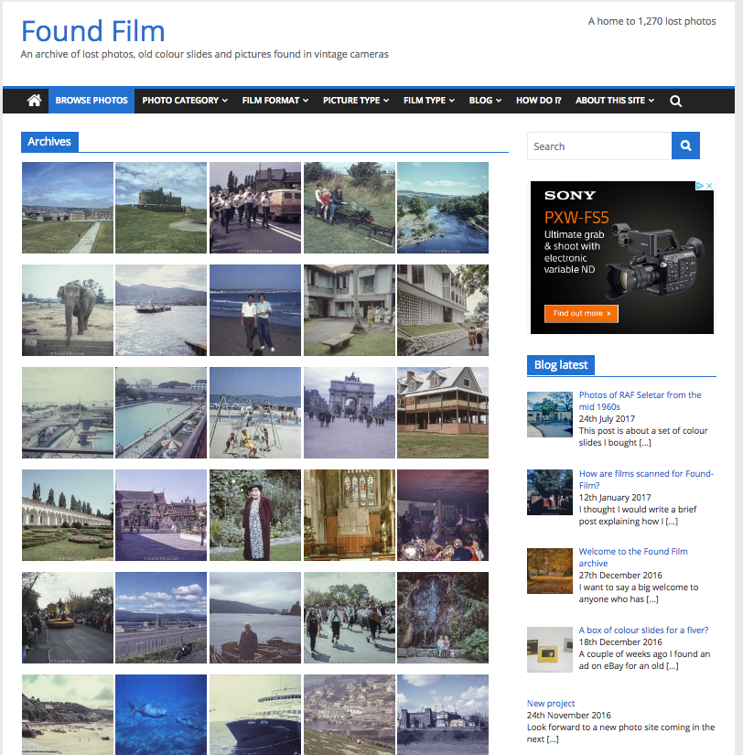The height and width of the screenshot is (755, 743).
Task: Open the river valley landscape photo
Action: [443, 208]
